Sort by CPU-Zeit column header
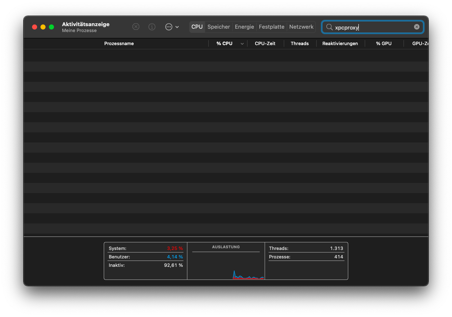 [x=265, y=43]
